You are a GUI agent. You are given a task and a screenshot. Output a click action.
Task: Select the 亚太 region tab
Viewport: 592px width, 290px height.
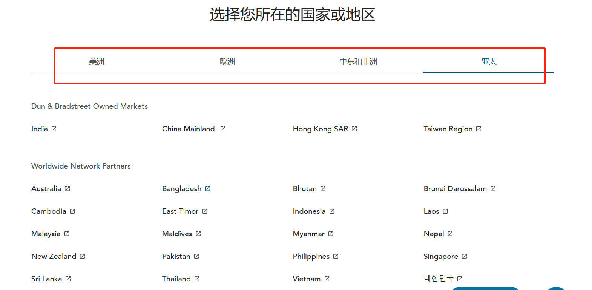coord(489,61)
